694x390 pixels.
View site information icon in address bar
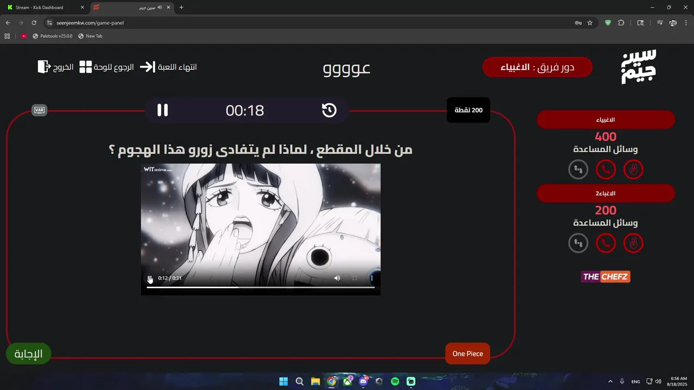click(49, 23)
